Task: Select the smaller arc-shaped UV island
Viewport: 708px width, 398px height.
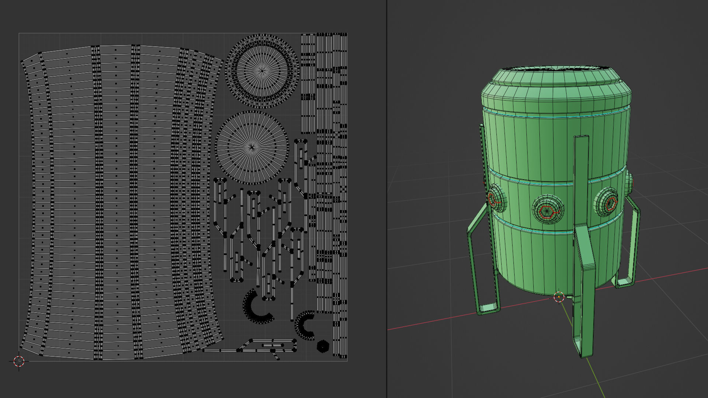Action: pyautogui.click(x=304, y=325)
